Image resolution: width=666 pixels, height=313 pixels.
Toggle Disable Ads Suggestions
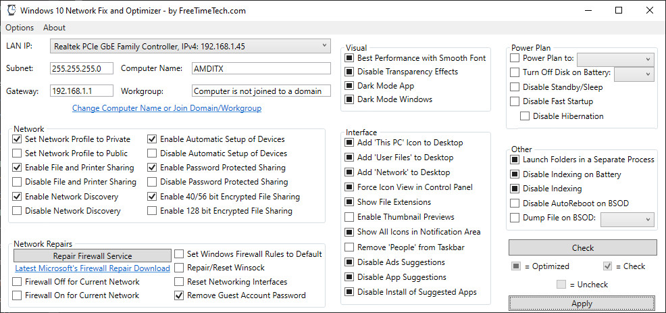tap(349, 262)
